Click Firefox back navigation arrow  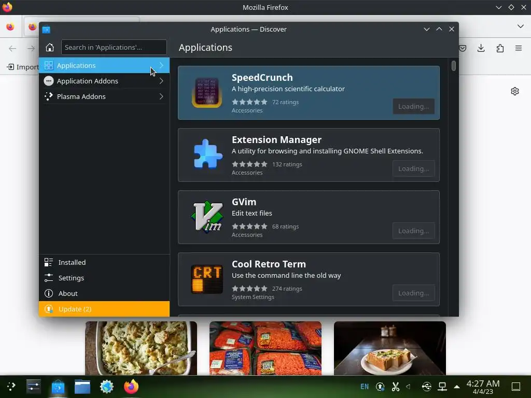(x=12, y=48)
